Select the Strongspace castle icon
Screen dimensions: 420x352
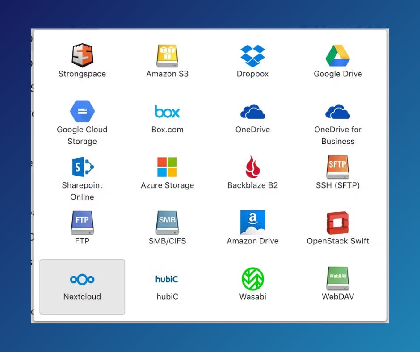(82, 55)
